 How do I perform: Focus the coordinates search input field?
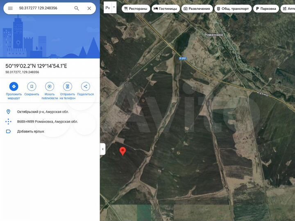43,8
